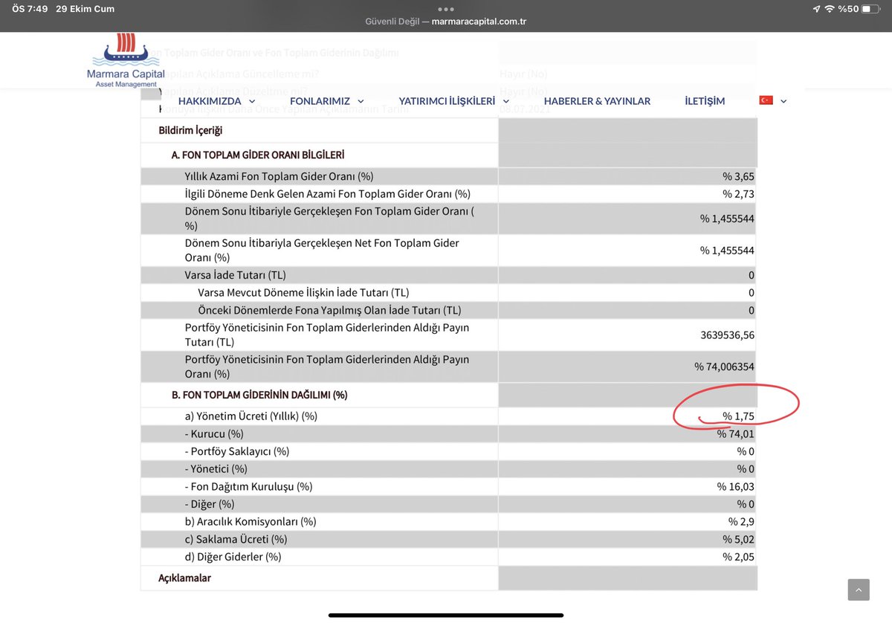The image size is (892, 623).
Task: Go to HABERLER & YAYINLAR
Action: pyautogui.click(x=597, y=101)
